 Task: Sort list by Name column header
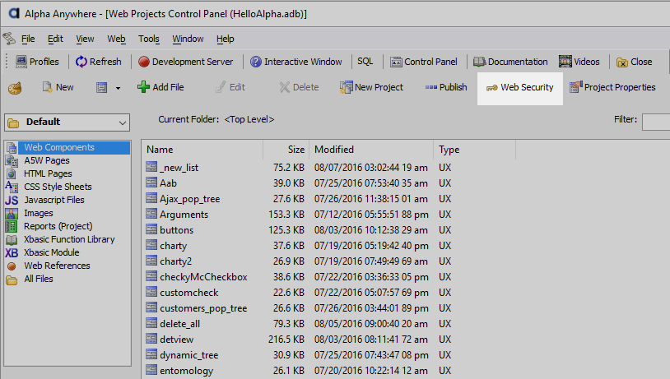[202, 150]
